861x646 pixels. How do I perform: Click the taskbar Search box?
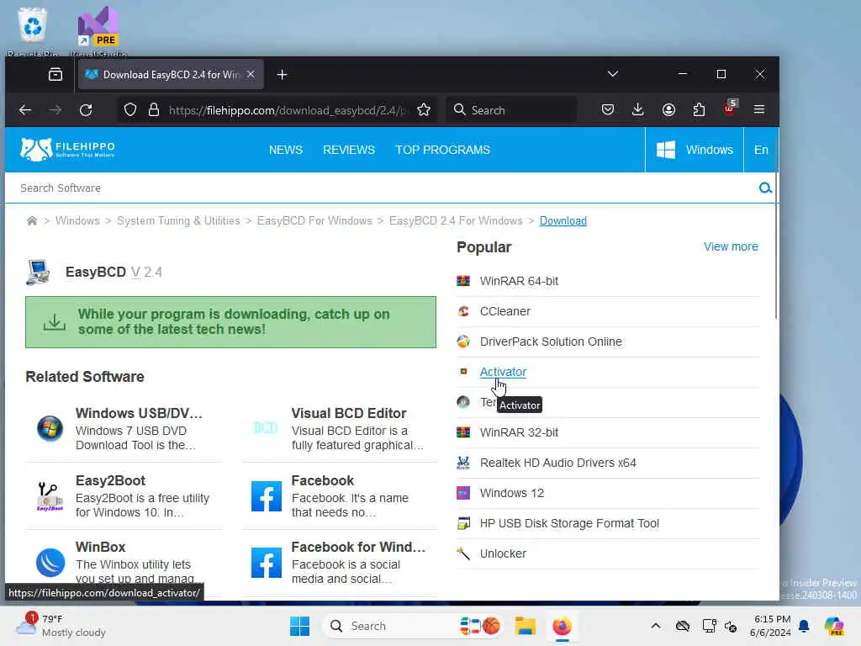[x=413, y=626]
